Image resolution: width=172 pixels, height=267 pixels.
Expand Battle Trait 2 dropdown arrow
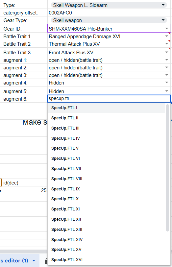[x=167, y=44]
